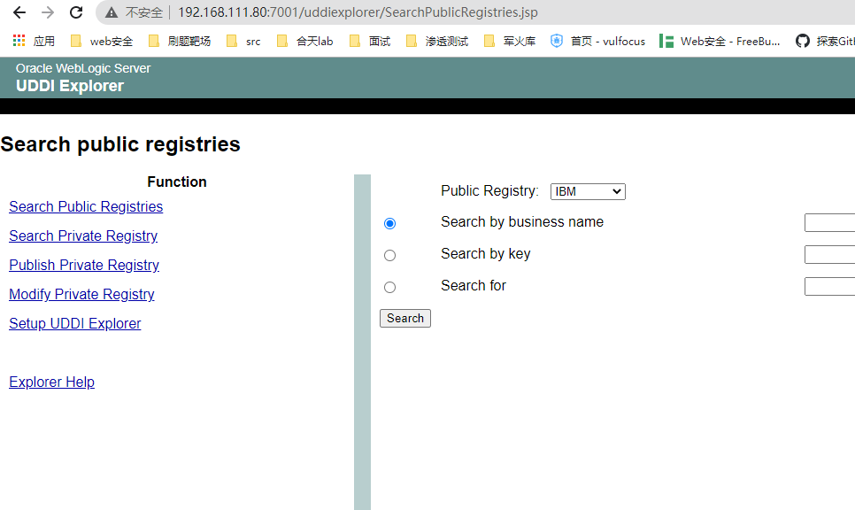Click the not-secure warning triangle icon

(x=112, y=12)
